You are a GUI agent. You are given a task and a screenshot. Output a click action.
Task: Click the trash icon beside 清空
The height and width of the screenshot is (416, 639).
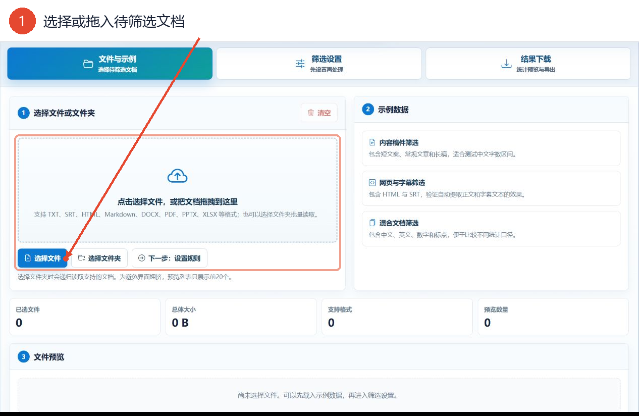pyautogui.click(x=311, y=113)
